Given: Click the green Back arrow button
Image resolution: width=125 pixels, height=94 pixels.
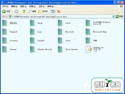Looking at the screenshot, I should click(x=4, y=12).
